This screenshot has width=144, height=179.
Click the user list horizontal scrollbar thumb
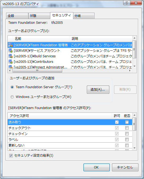pos(37,71)
